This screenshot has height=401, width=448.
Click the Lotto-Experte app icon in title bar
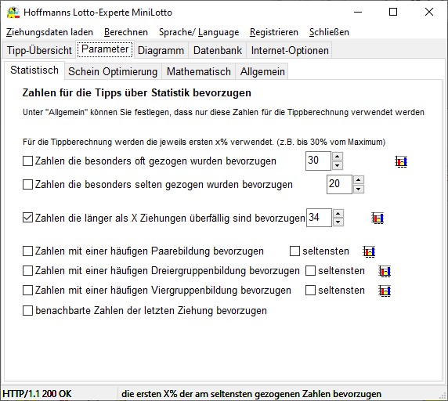click(13, 12)
